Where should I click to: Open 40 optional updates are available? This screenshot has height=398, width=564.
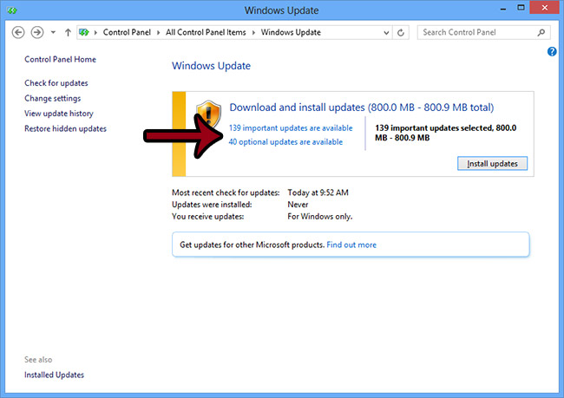click(x=285, y=142)
